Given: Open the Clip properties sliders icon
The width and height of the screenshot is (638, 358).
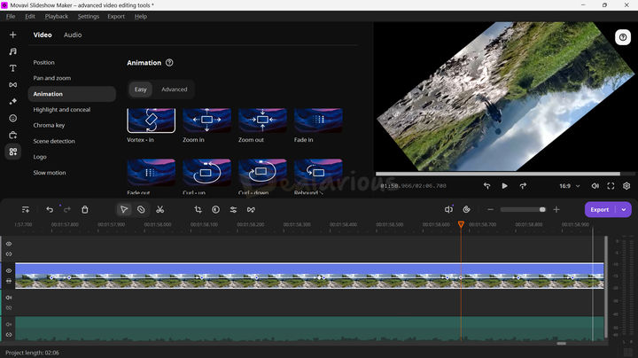Looking at the screenshot, I should [x=233, y=209].
